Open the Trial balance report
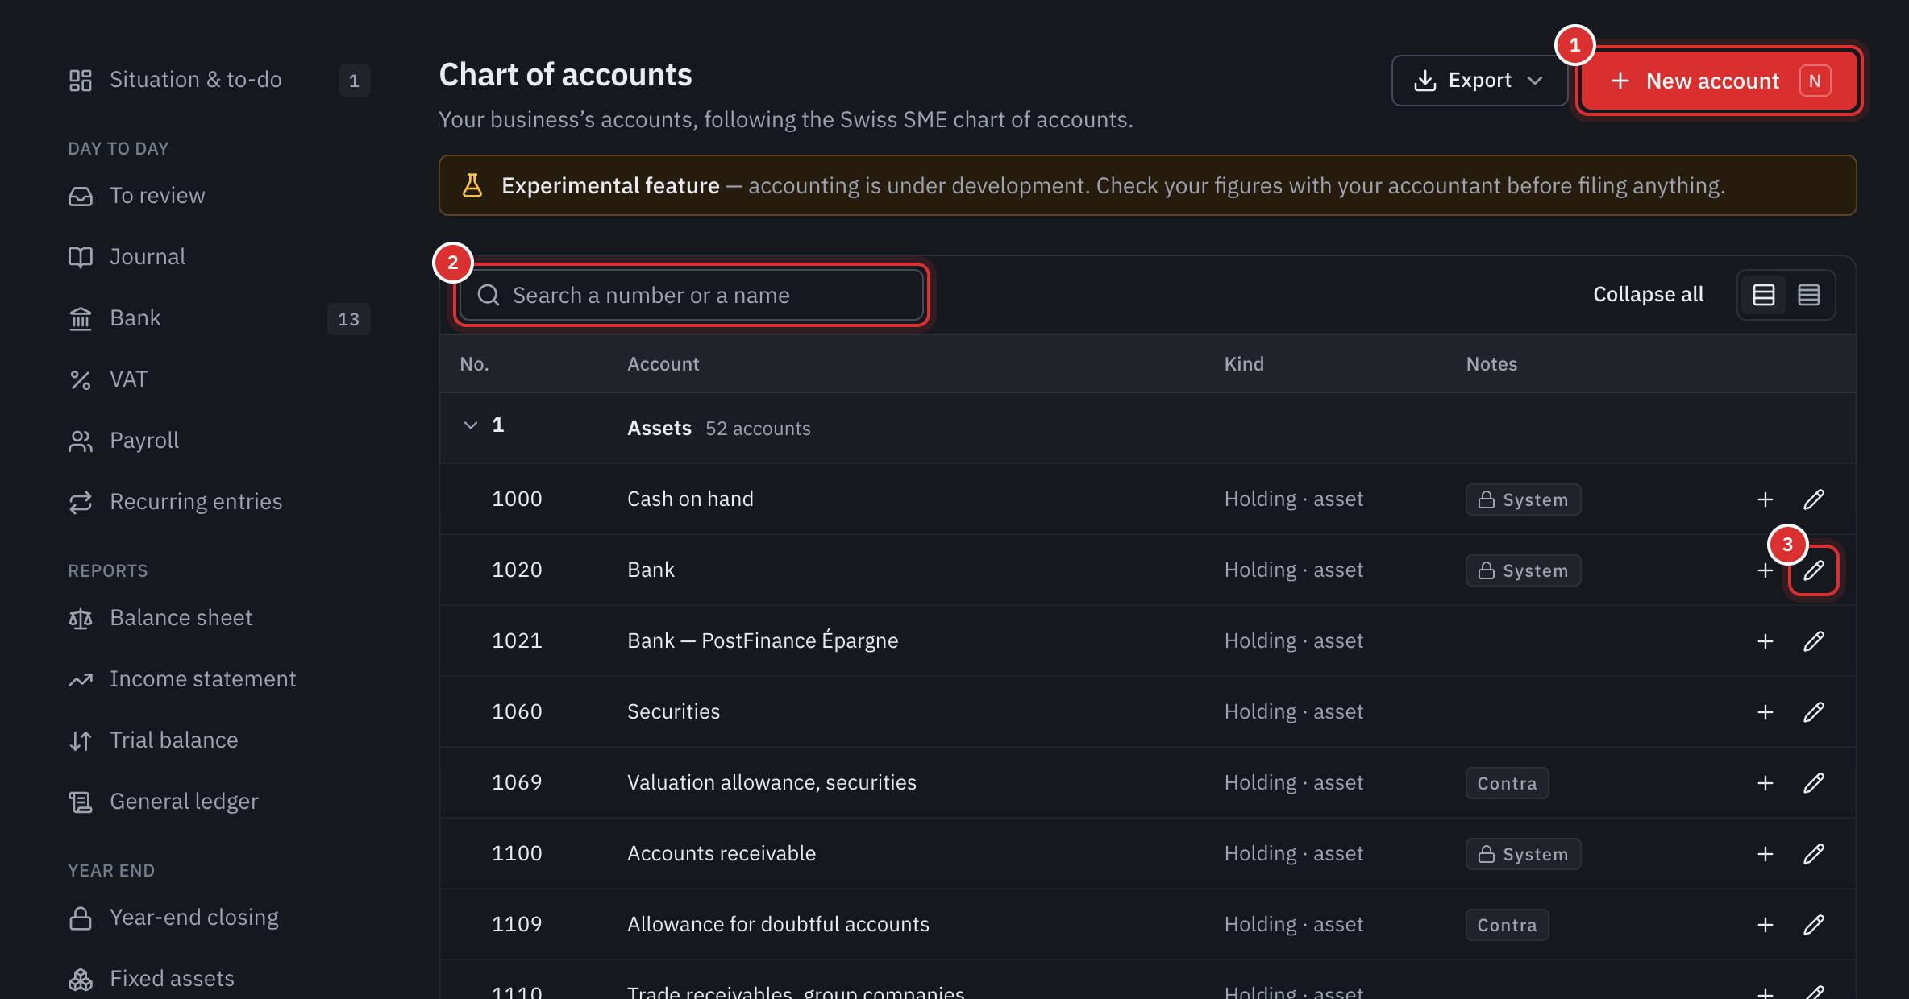Image resolution: width=1909 pixels, height=999 pixels. tap(218, 740)
